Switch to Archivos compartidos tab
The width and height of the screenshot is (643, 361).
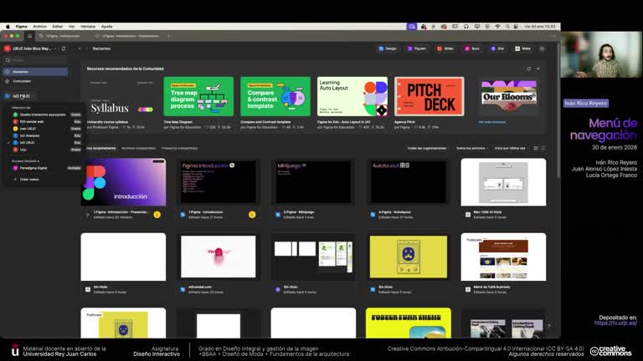(138, 148)
